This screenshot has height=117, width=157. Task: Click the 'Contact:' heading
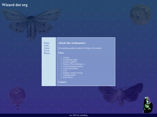[63, 82]
